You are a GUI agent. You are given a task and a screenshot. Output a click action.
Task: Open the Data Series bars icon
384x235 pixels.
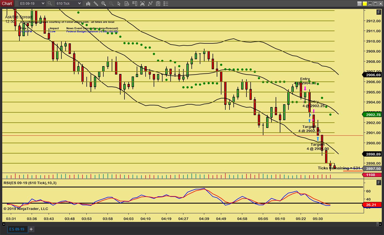143,3
